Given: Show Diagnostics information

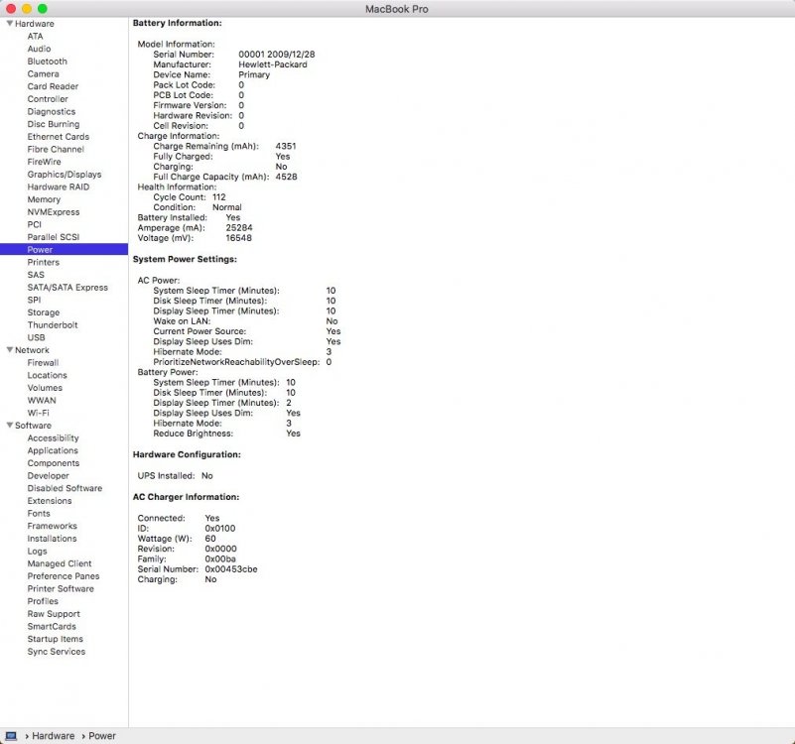Looking at the screenshot, I should [52, 111].
